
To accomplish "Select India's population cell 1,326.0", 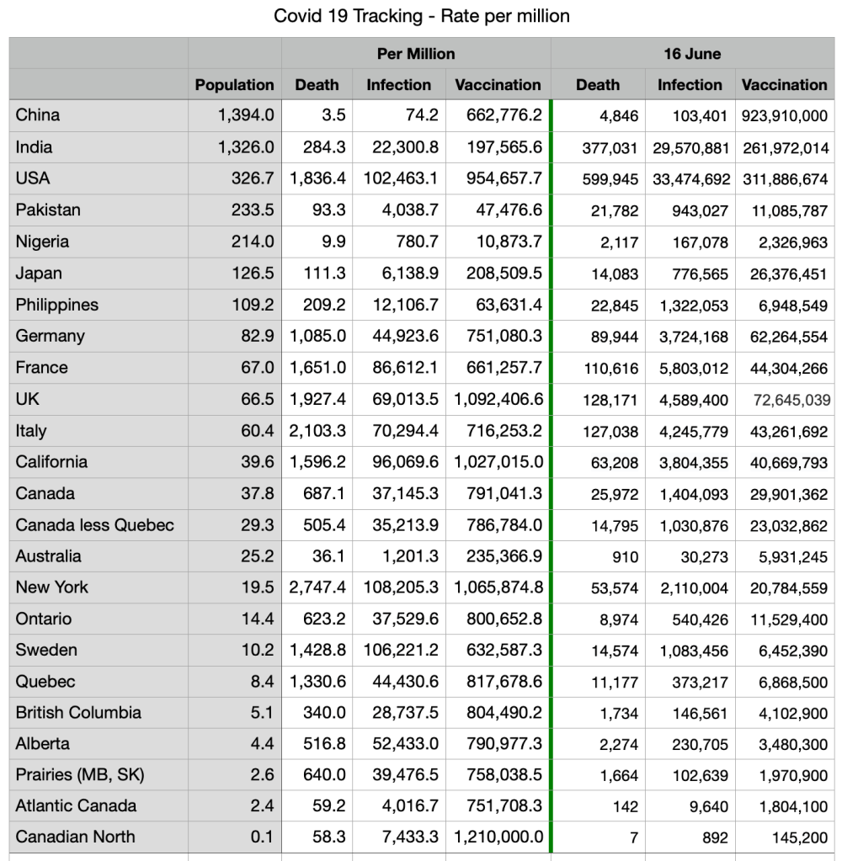I will pos(246,147).
